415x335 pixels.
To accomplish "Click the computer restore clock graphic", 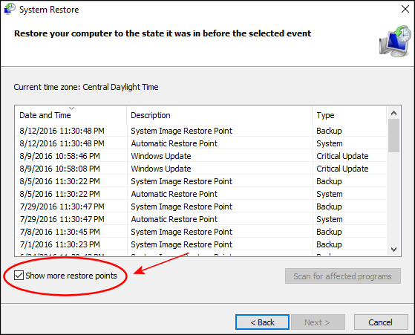I will (395, 42).
